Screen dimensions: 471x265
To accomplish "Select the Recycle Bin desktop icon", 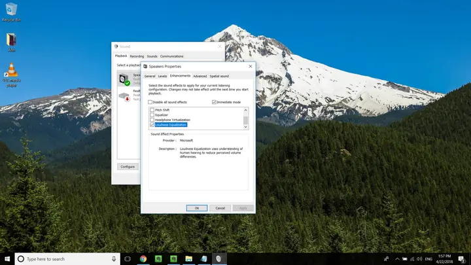I will click(x=10, y=11).
